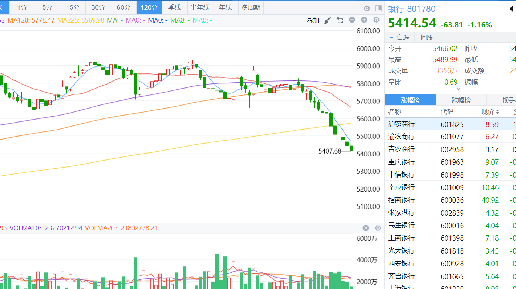Click the 问股 button
The image size is (516, 289).
427,37
